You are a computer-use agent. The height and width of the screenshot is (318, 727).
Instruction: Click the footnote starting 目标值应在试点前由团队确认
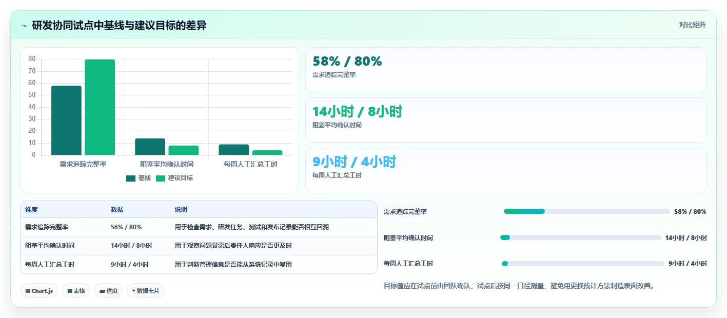coord(519,286)
